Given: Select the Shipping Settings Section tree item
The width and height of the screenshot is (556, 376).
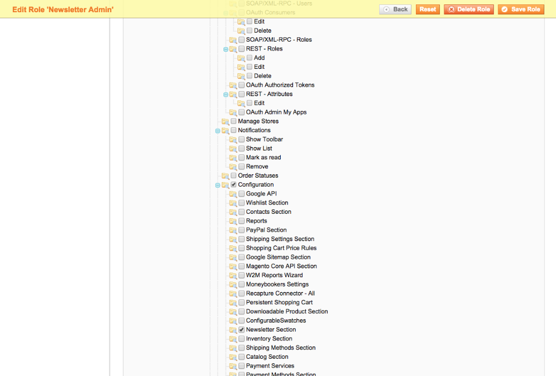Looking at the screenshot, I should (x=280, y=239).
